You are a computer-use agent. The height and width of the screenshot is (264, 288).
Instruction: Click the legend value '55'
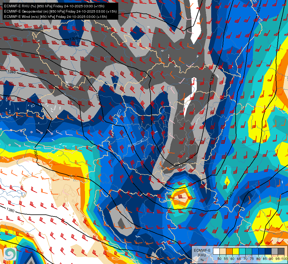click(226, 259)
